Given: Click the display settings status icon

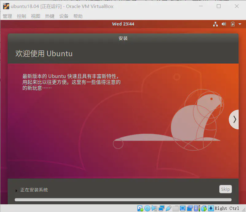Looking at the screenshot, I should click(182, 208).
